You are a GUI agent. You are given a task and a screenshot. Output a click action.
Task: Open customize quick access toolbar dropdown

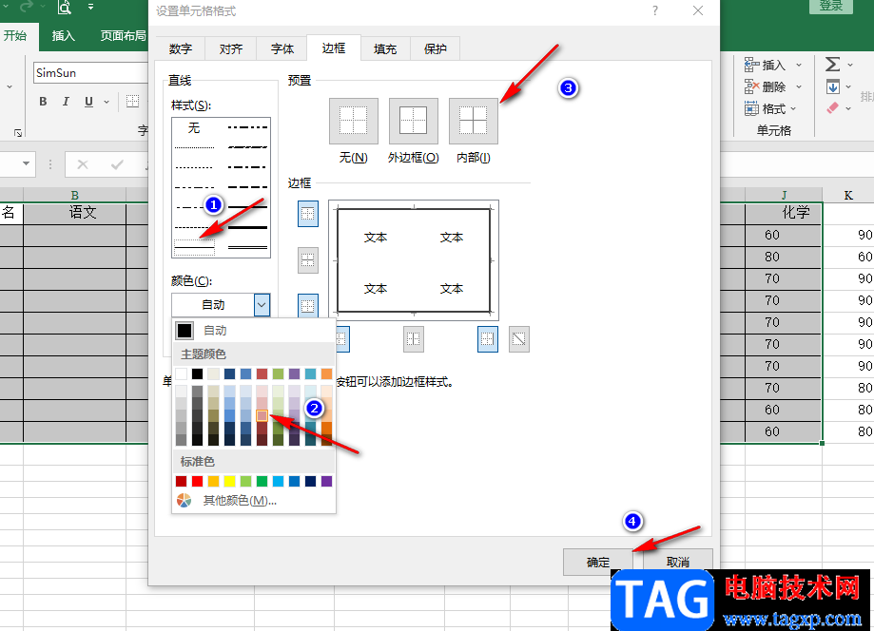(91, 8)
